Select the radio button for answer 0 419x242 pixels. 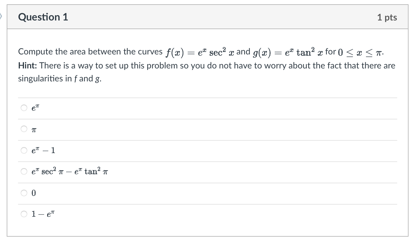click(x=24, y=193)
